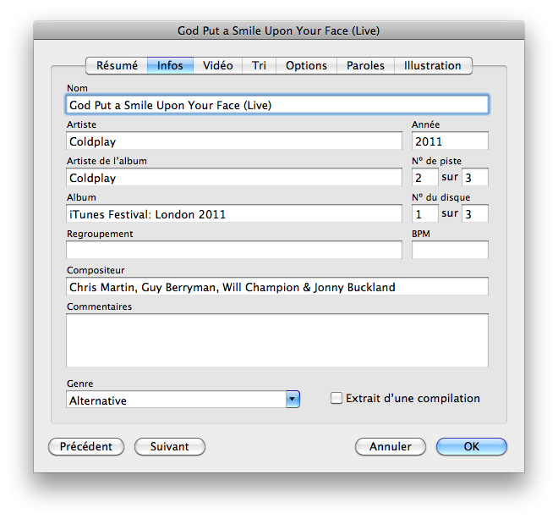Expand the Genre dropdown arrow
The height and width of the screenshot is (519, 558).
[x=293, y=400]
